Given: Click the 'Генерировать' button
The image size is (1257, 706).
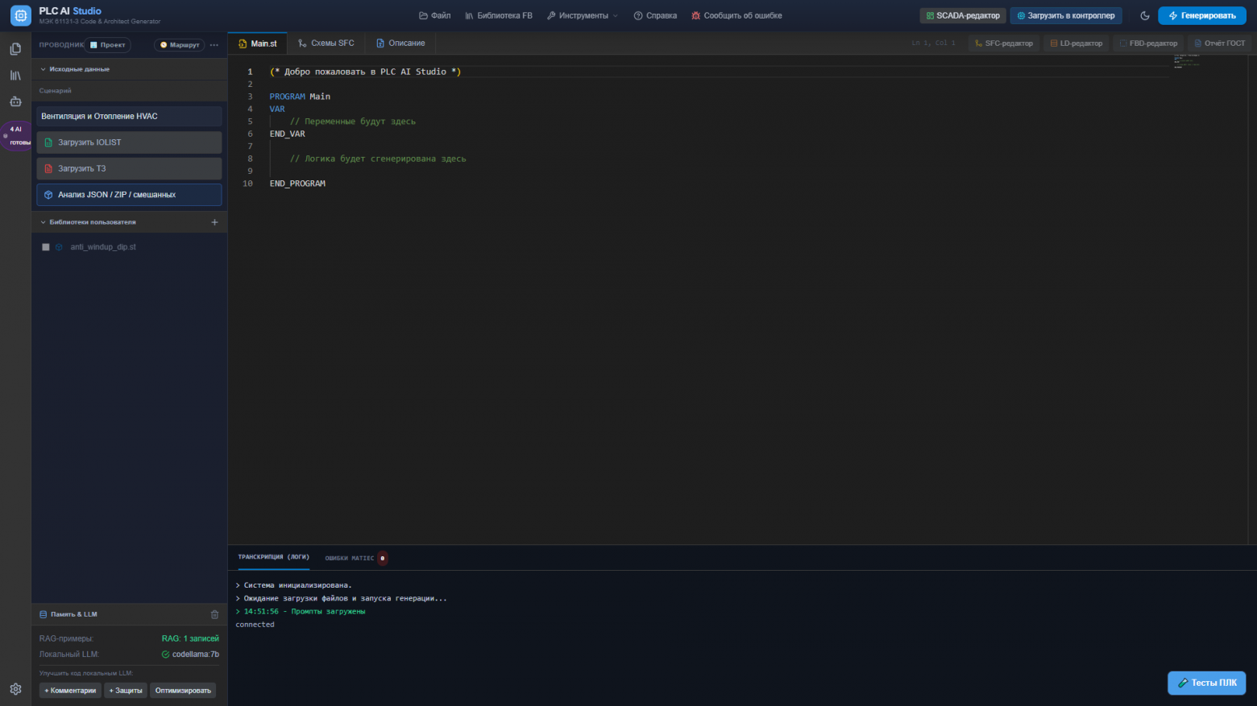Looking at the screenshot, I should coord(1202,15).
